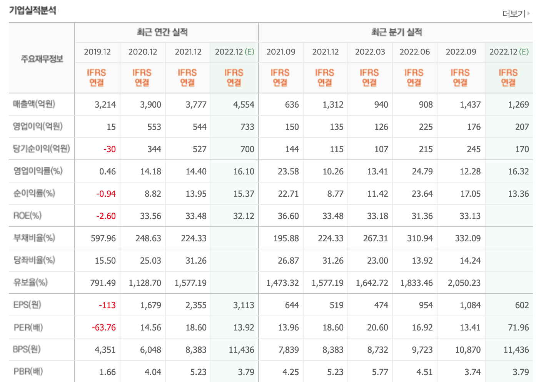Image resolution: width=541 pixels, height=382 pixels.
Task: Click the 1,128.70 reserve ratio value
Action: (x=145, y=283)
